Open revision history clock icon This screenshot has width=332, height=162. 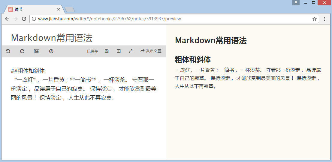(51, 51)
